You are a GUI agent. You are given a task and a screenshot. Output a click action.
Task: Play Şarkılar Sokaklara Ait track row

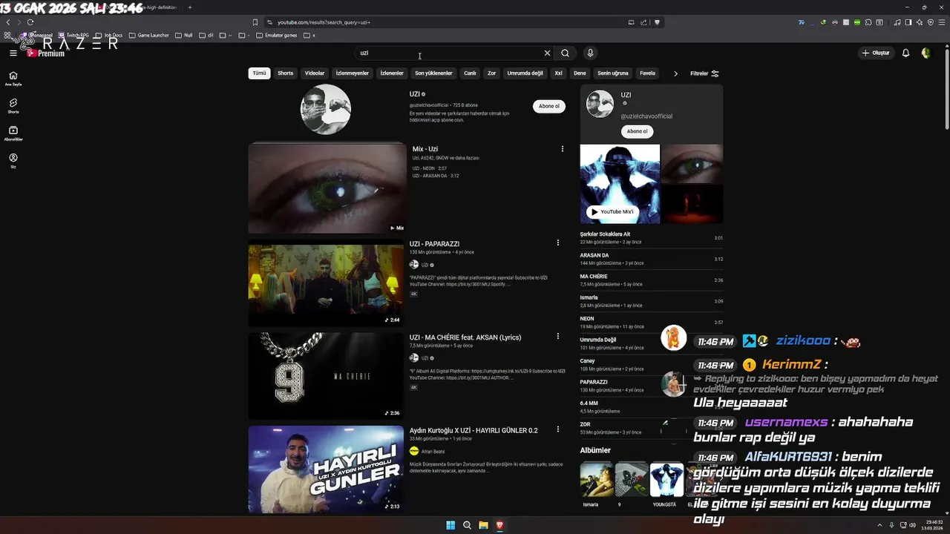pyautogui.click(x=651, y=238)
